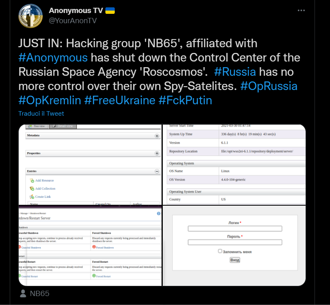Expand the Metadata section
330x305 pixels.
click(157, 136)
